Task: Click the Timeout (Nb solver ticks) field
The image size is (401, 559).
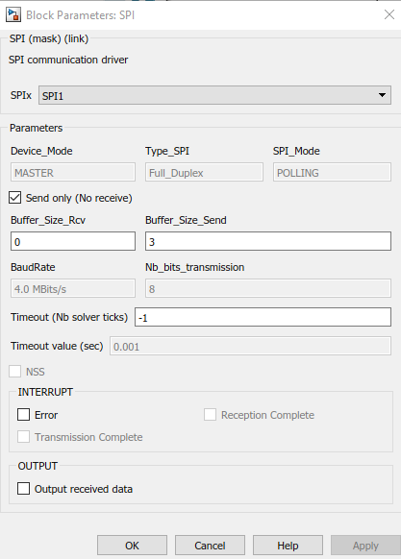Action: click(263, 317)
